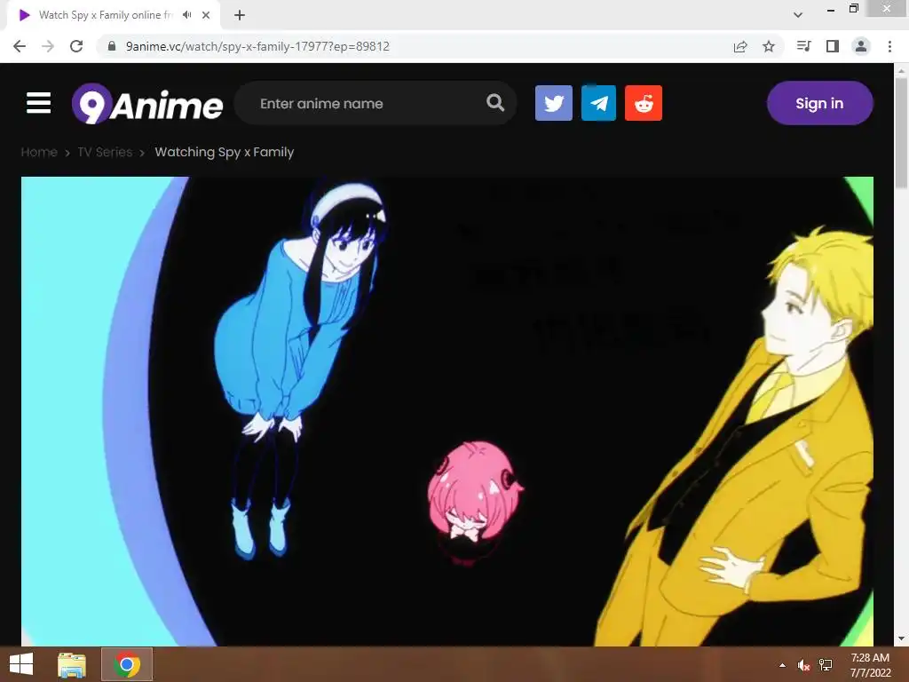Click the Sign in button

click(x=819, y=103)
